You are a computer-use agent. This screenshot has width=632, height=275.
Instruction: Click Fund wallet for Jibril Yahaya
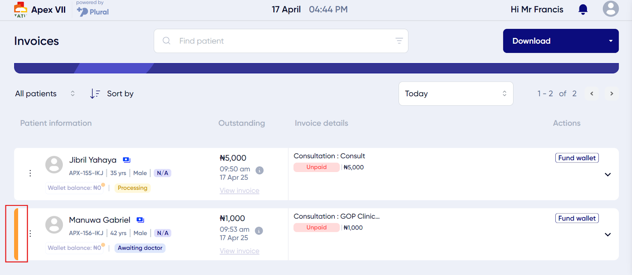click(577, 158)
